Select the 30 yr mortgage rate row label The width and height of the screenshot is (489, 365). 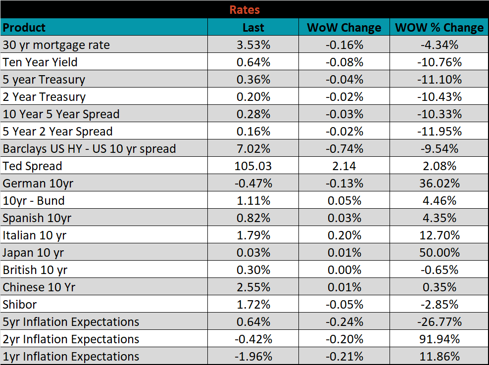point(56,45)
